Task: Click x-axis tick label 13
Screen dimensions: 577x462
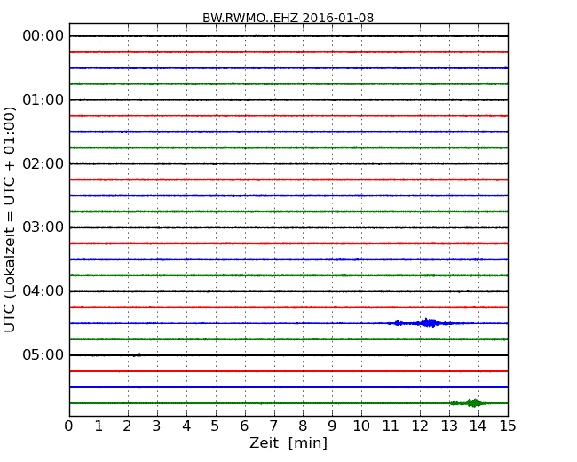Action: pos(449,426)
